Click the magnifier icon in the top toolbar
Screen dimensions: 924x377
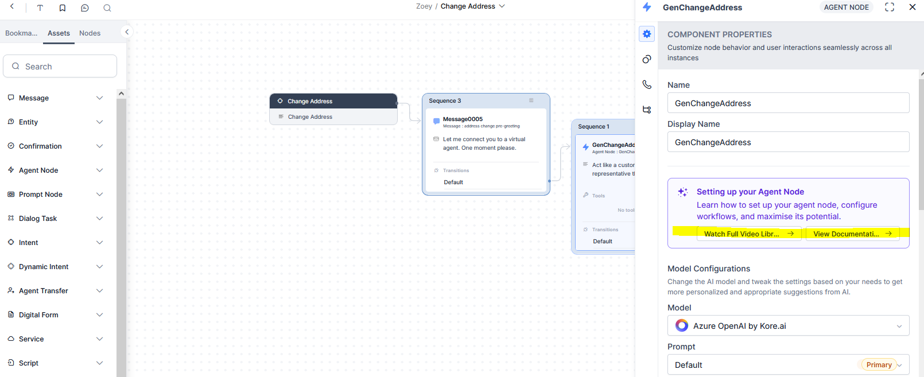(x=107, y=8)
